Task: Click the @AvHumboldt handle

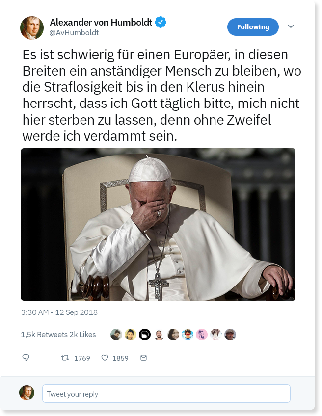Action: (74, 33)
